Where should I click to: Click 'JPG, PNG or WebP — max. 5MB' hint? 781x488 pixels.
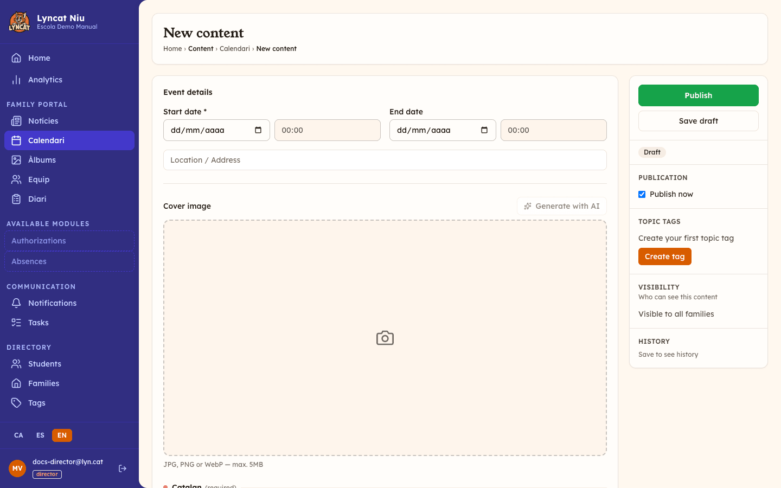click(x=213, y=465)
